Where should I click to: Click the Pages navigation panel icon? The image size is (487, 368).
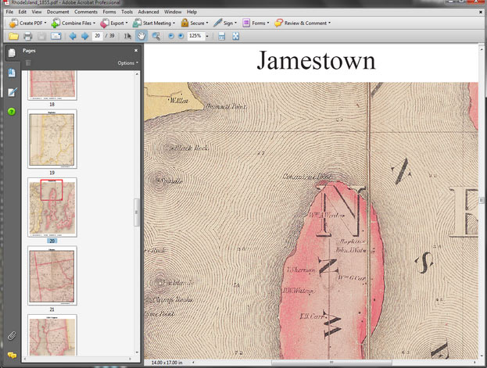(12, 53)
